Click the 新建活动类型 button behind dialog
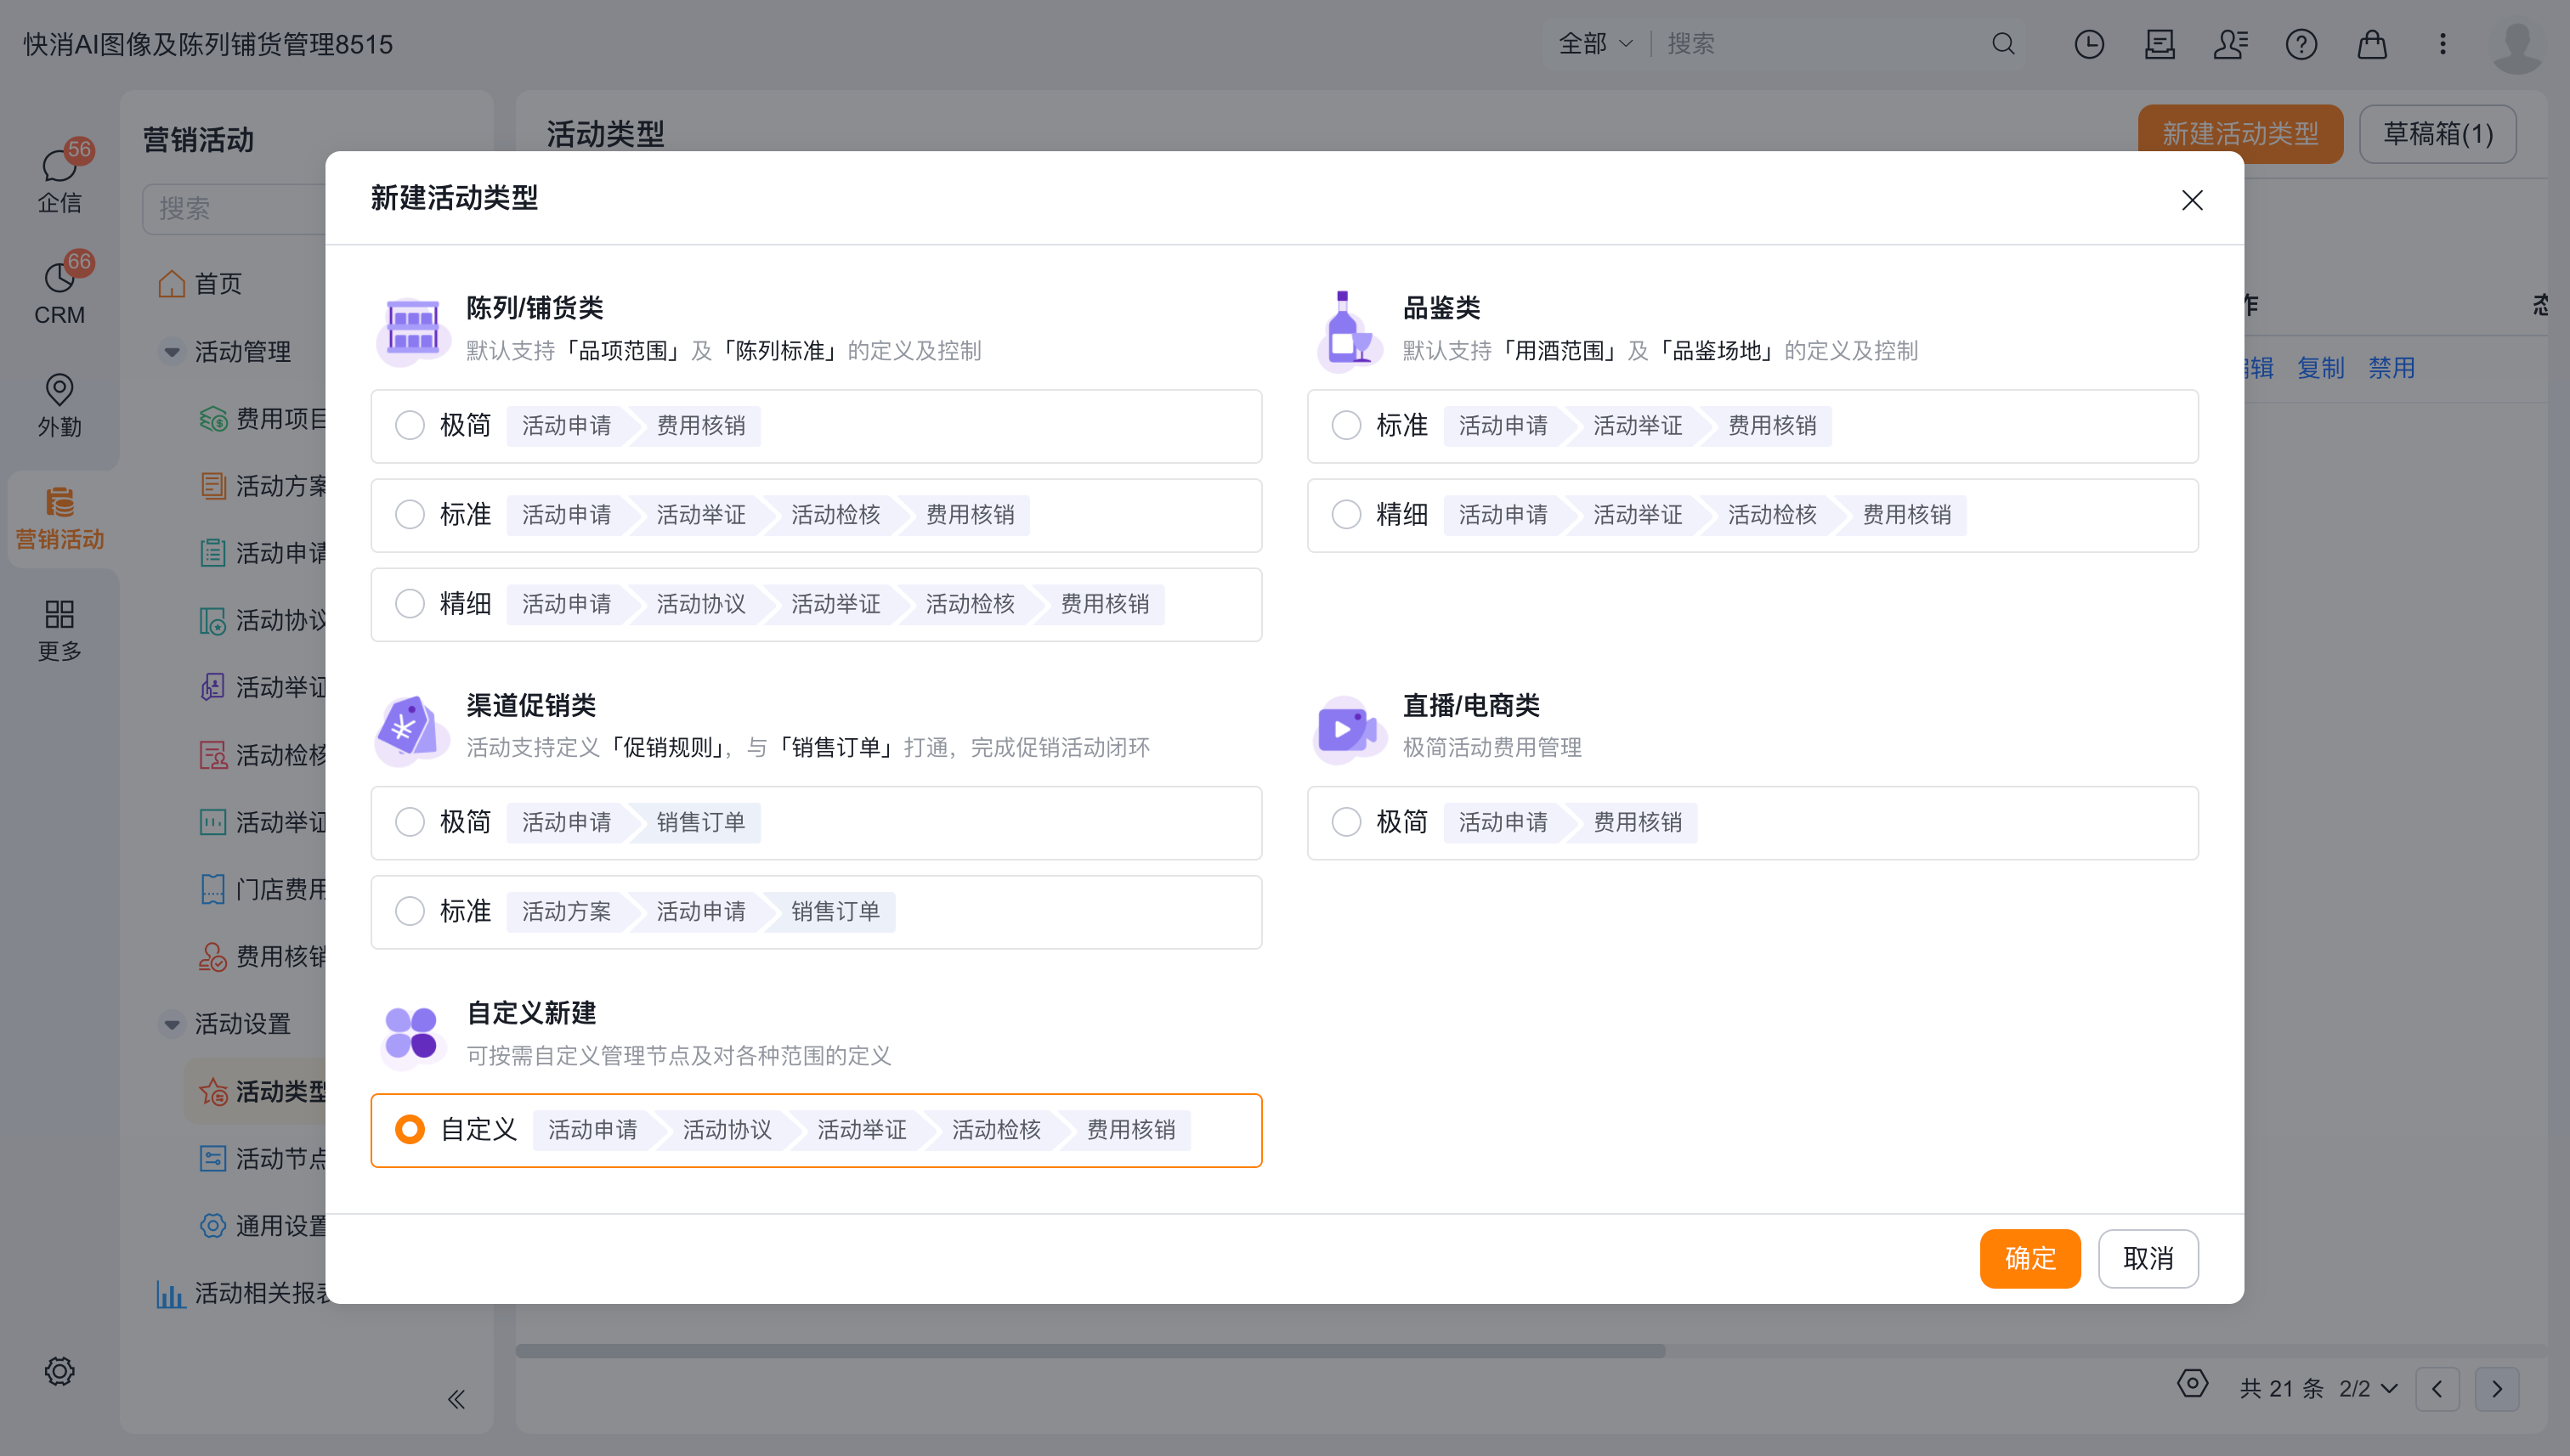2570x1456 pixels. [2240, 134]
